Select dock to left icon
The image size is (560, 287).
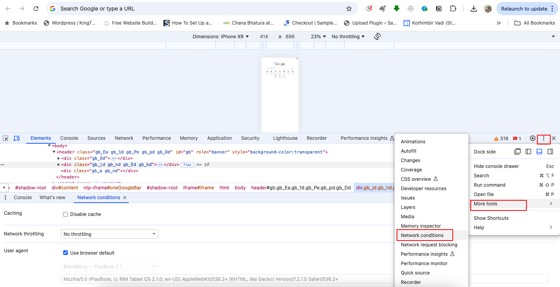tap(528, 152)
